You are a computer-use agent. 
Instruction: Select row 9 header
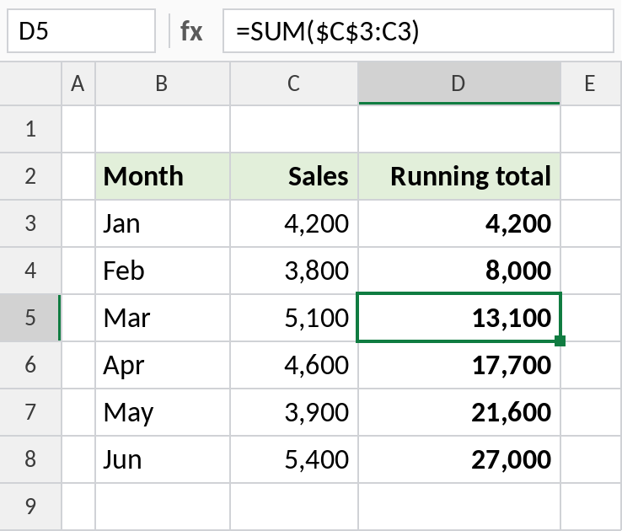pos(30,507)
